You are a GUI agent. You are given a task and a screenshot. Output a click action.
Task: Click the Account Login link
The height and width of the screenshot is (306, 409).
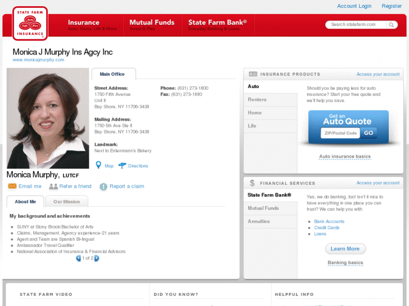coord(354,6)
